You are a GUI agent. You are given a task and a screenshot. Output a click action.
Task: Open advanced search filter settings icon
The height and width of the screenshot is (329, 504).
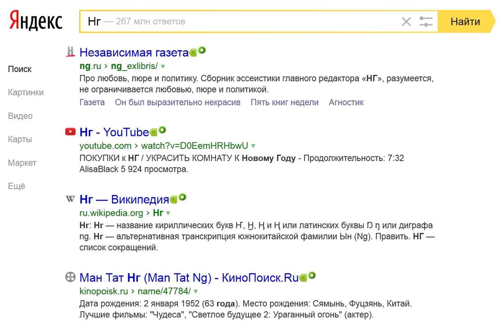pyautogui.click(x=426, y=22)
